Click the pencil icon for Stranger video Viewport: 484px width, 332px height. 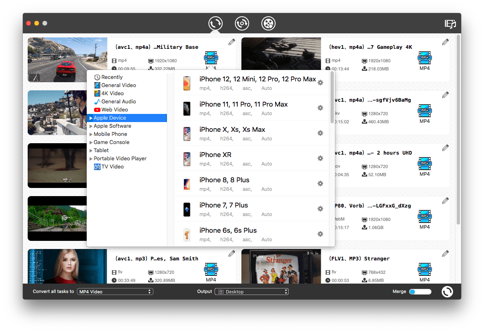445,253
